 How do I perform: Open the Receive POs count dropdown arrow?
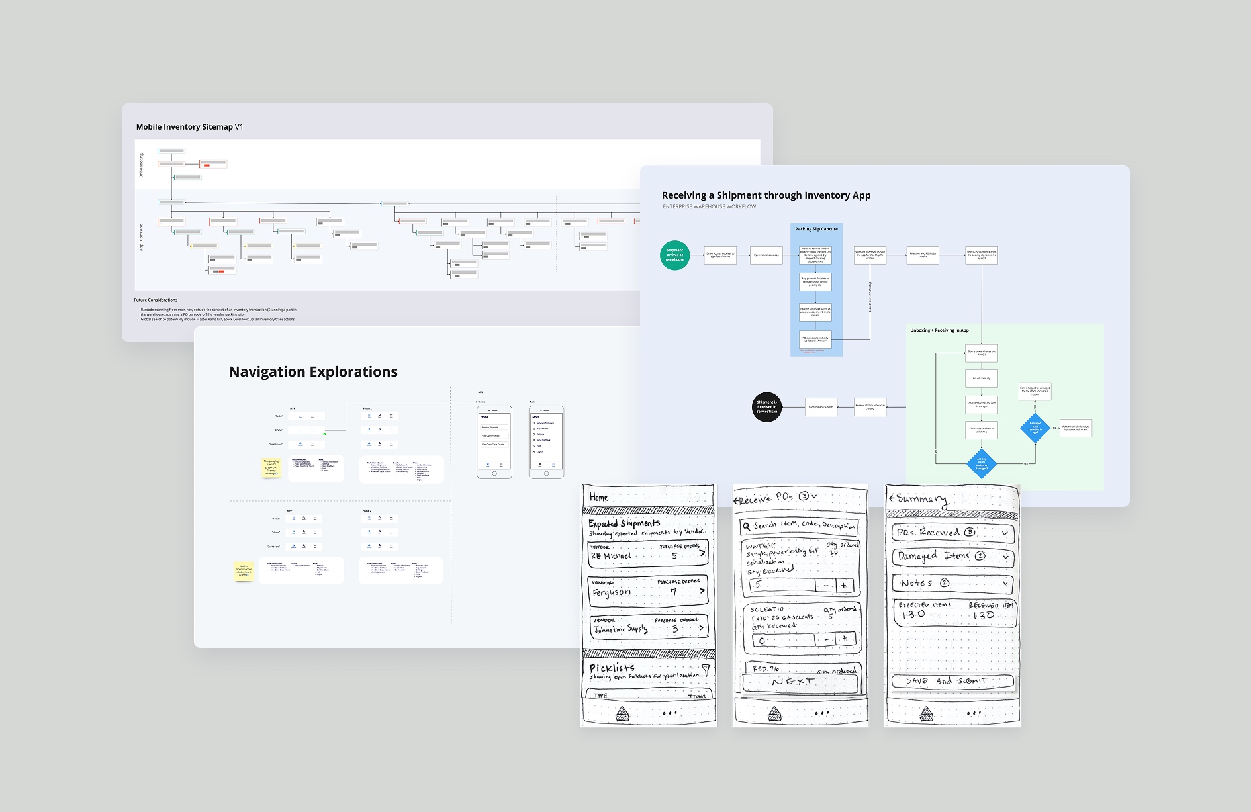pyautogui.click(x=813, y=496)
